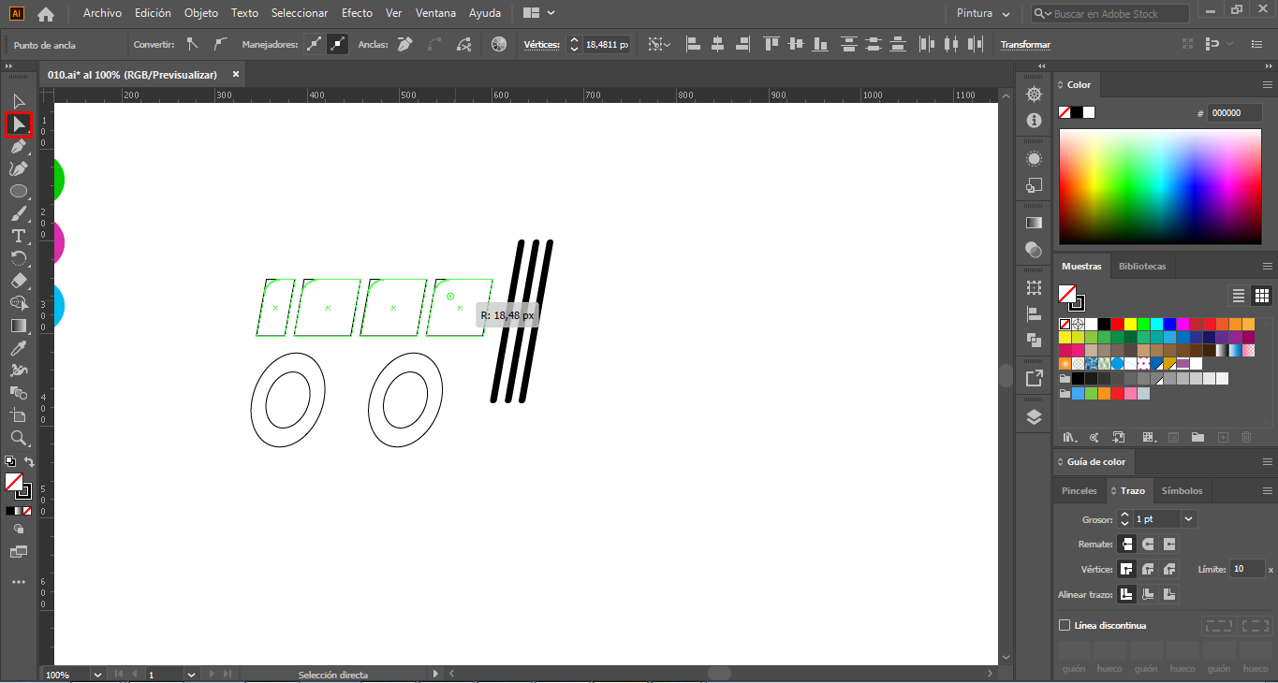Open Edit Toolbar three-dots button
The height and width of the screenshot is (683, 1278).
point(19,582)
